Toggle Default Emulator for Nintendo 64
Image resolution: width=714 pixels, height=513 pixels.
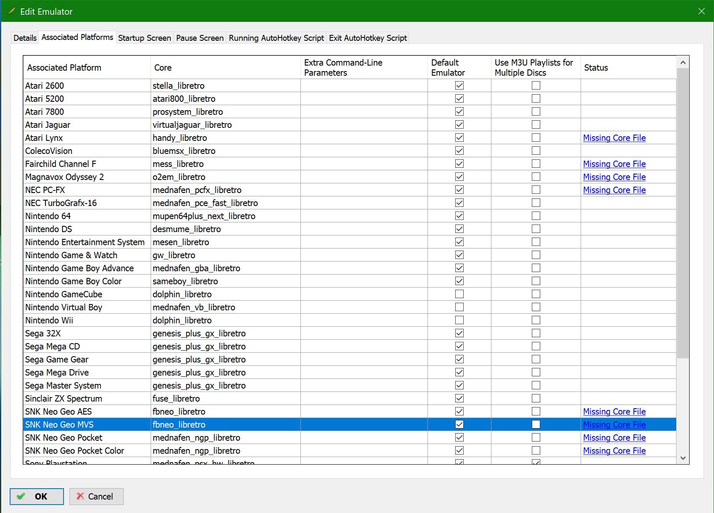click(x=459, y=216)
